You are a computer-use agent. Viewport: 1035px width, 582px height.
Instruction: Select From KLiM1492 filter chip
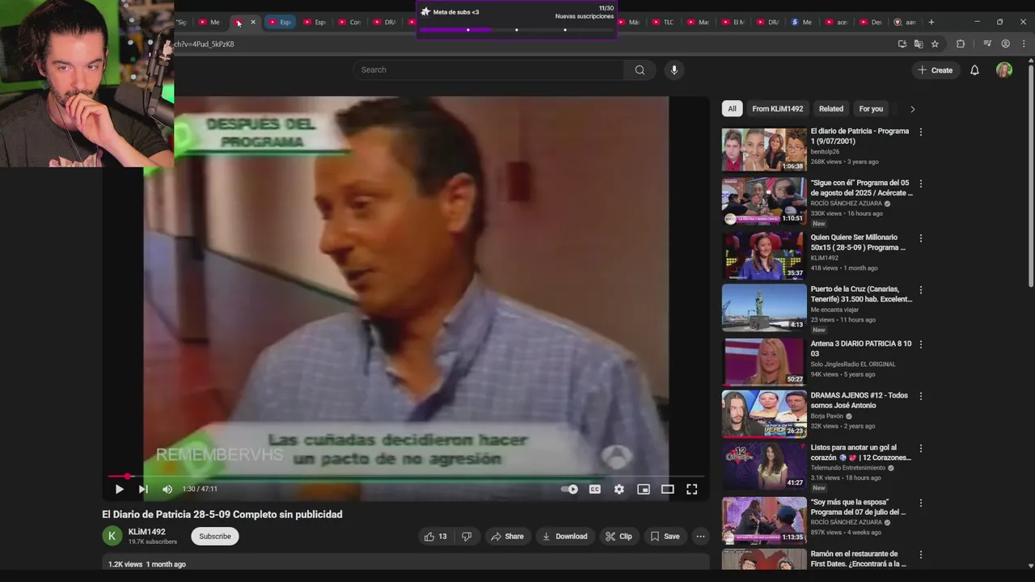(x=777, y=108)
